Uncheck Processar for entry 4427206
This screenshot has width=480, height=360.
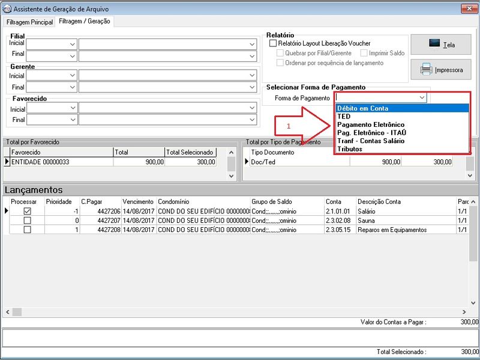pyautogui.click(x=27, y=212)
